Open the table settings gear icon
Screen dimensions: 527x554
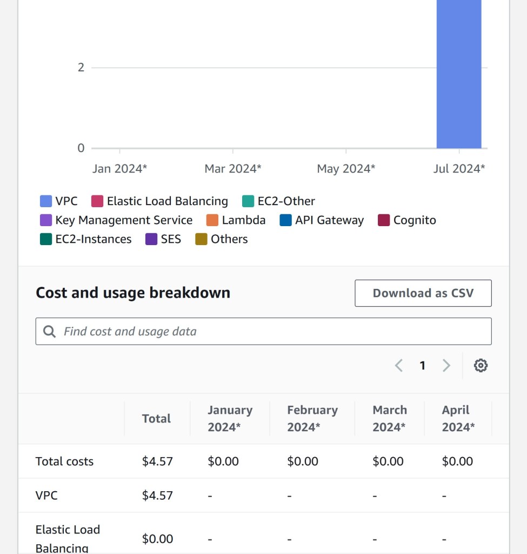point(480,365)
